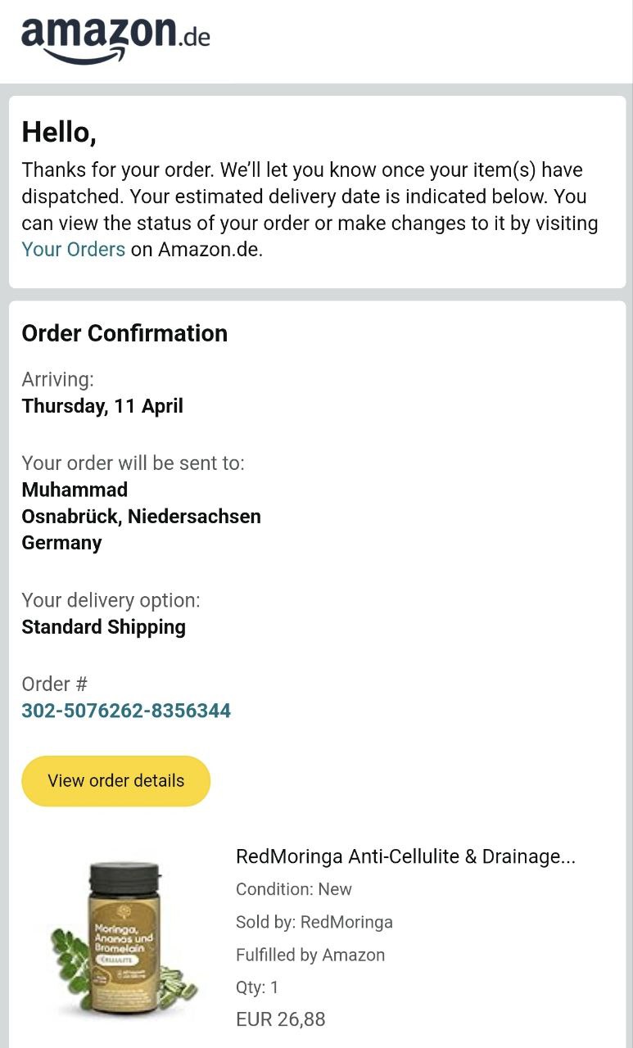Select the Thursday, 11 April arrival date
The width and height of the screenshot is (633, 1048).
tap(102, 406)
